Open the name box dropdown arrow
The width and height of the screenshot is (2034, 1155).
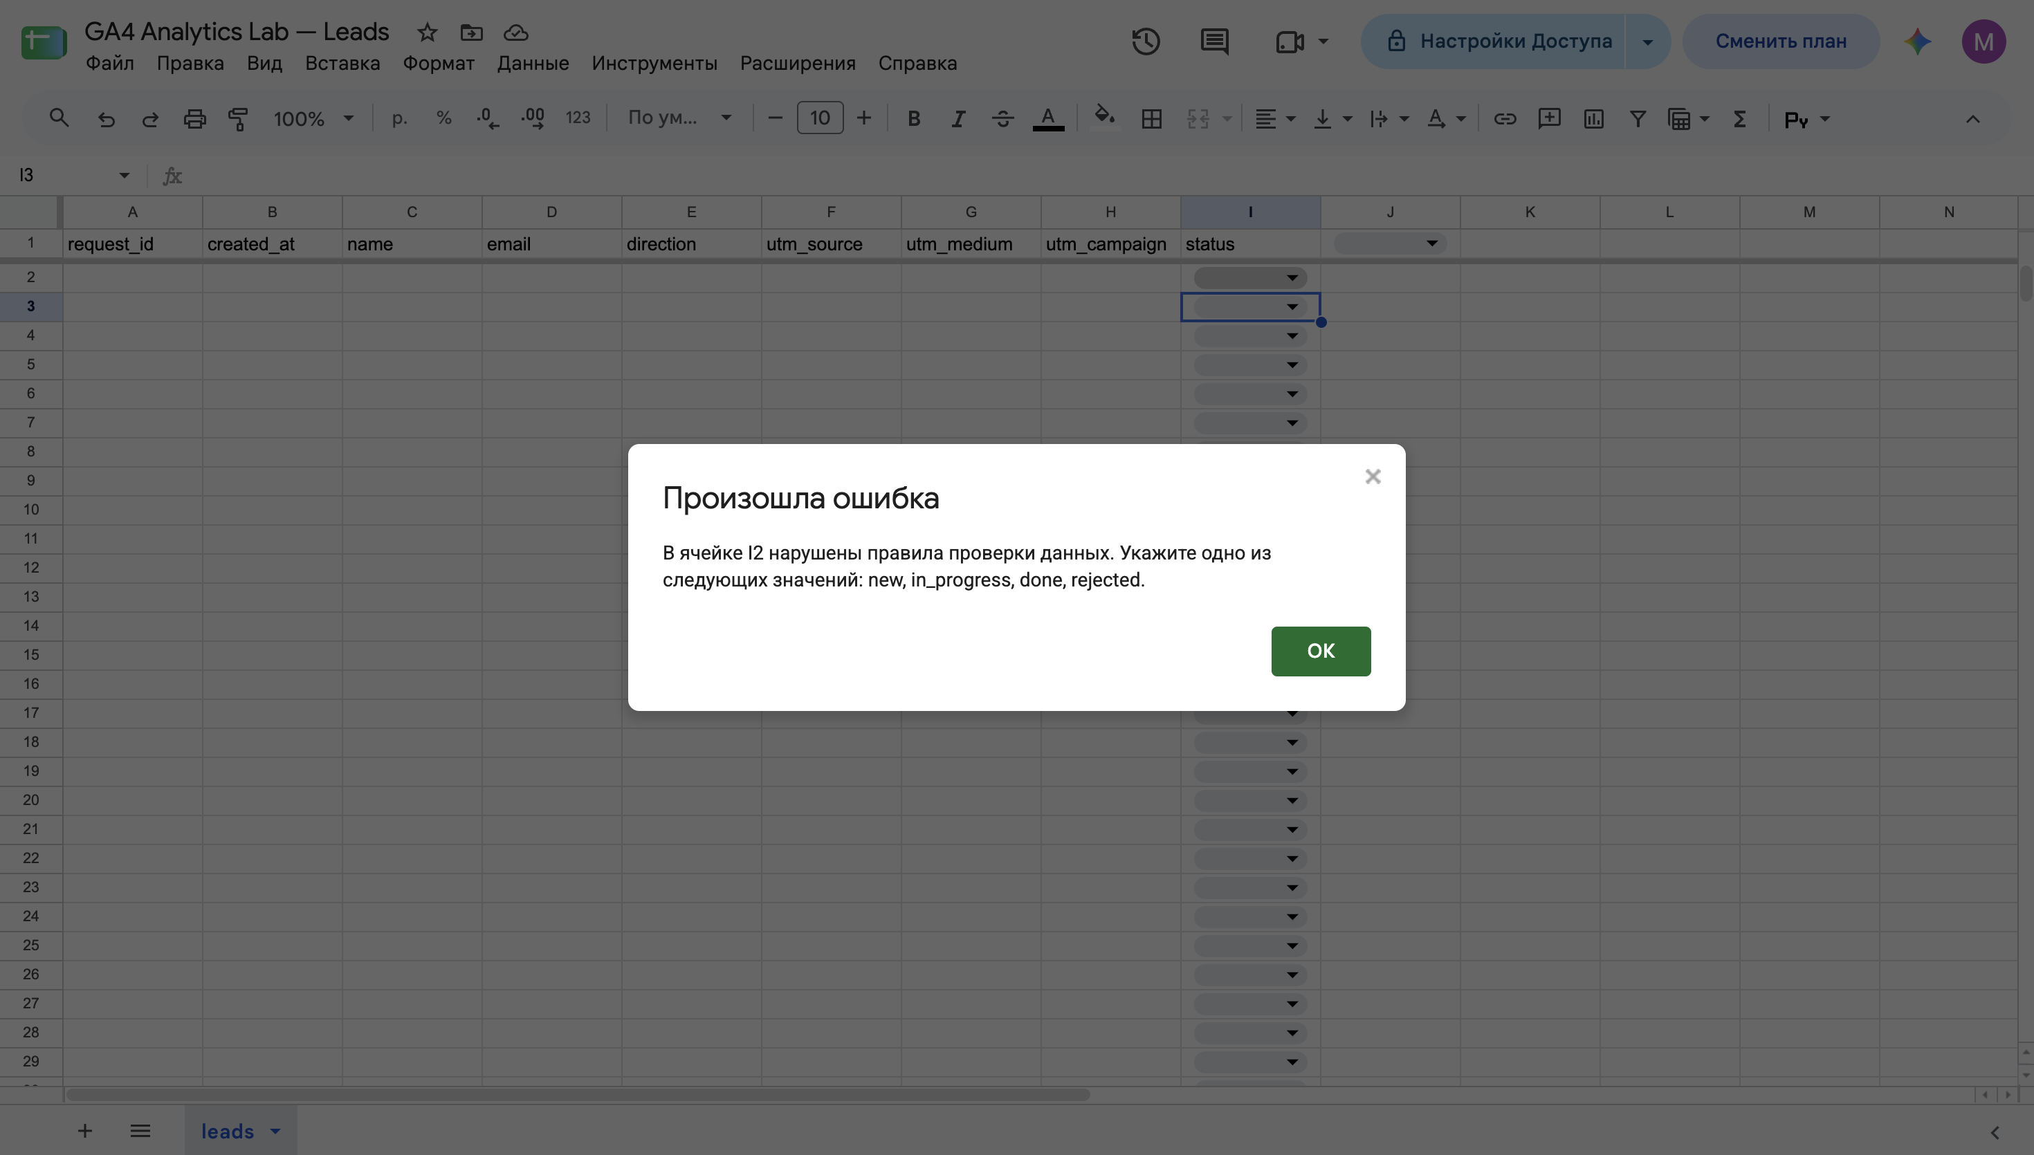pyautogui.click(x=124, y=175)
